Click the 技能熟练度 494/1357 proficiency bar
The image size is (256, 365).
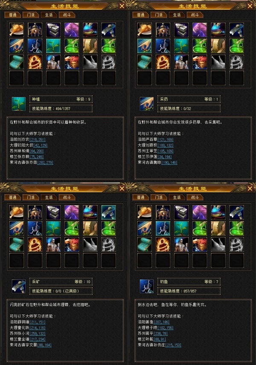pyautogui.click(x=61, y=108)
